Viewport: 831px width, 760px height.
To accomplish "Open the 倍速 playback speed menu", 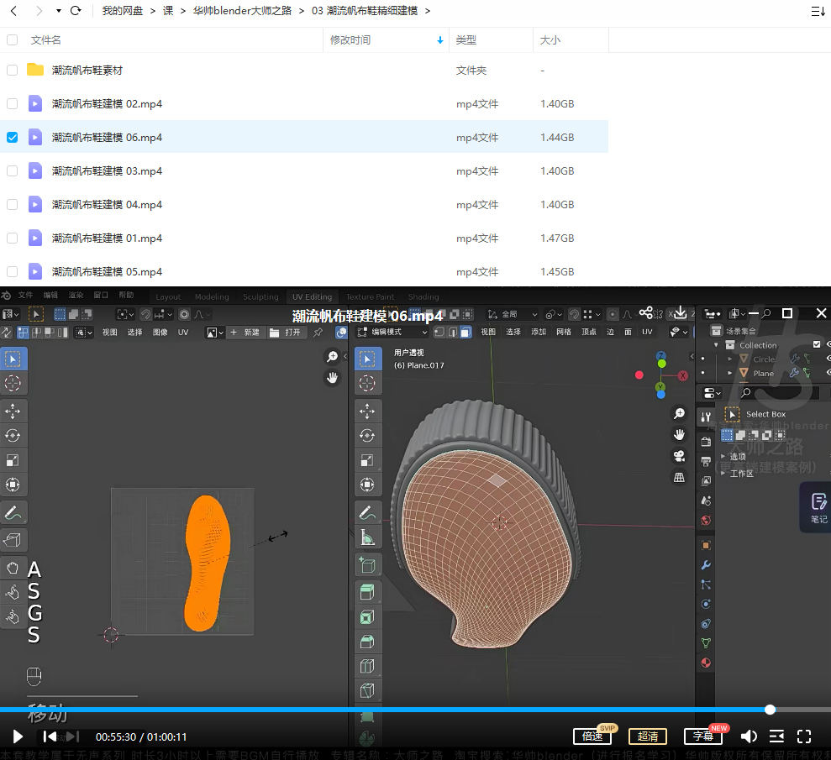I will coord(592,736).
